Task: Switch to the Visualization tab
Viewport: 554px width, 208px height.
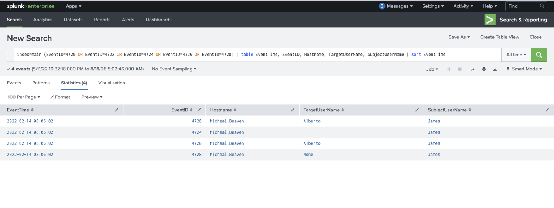Action: point(112,83)
